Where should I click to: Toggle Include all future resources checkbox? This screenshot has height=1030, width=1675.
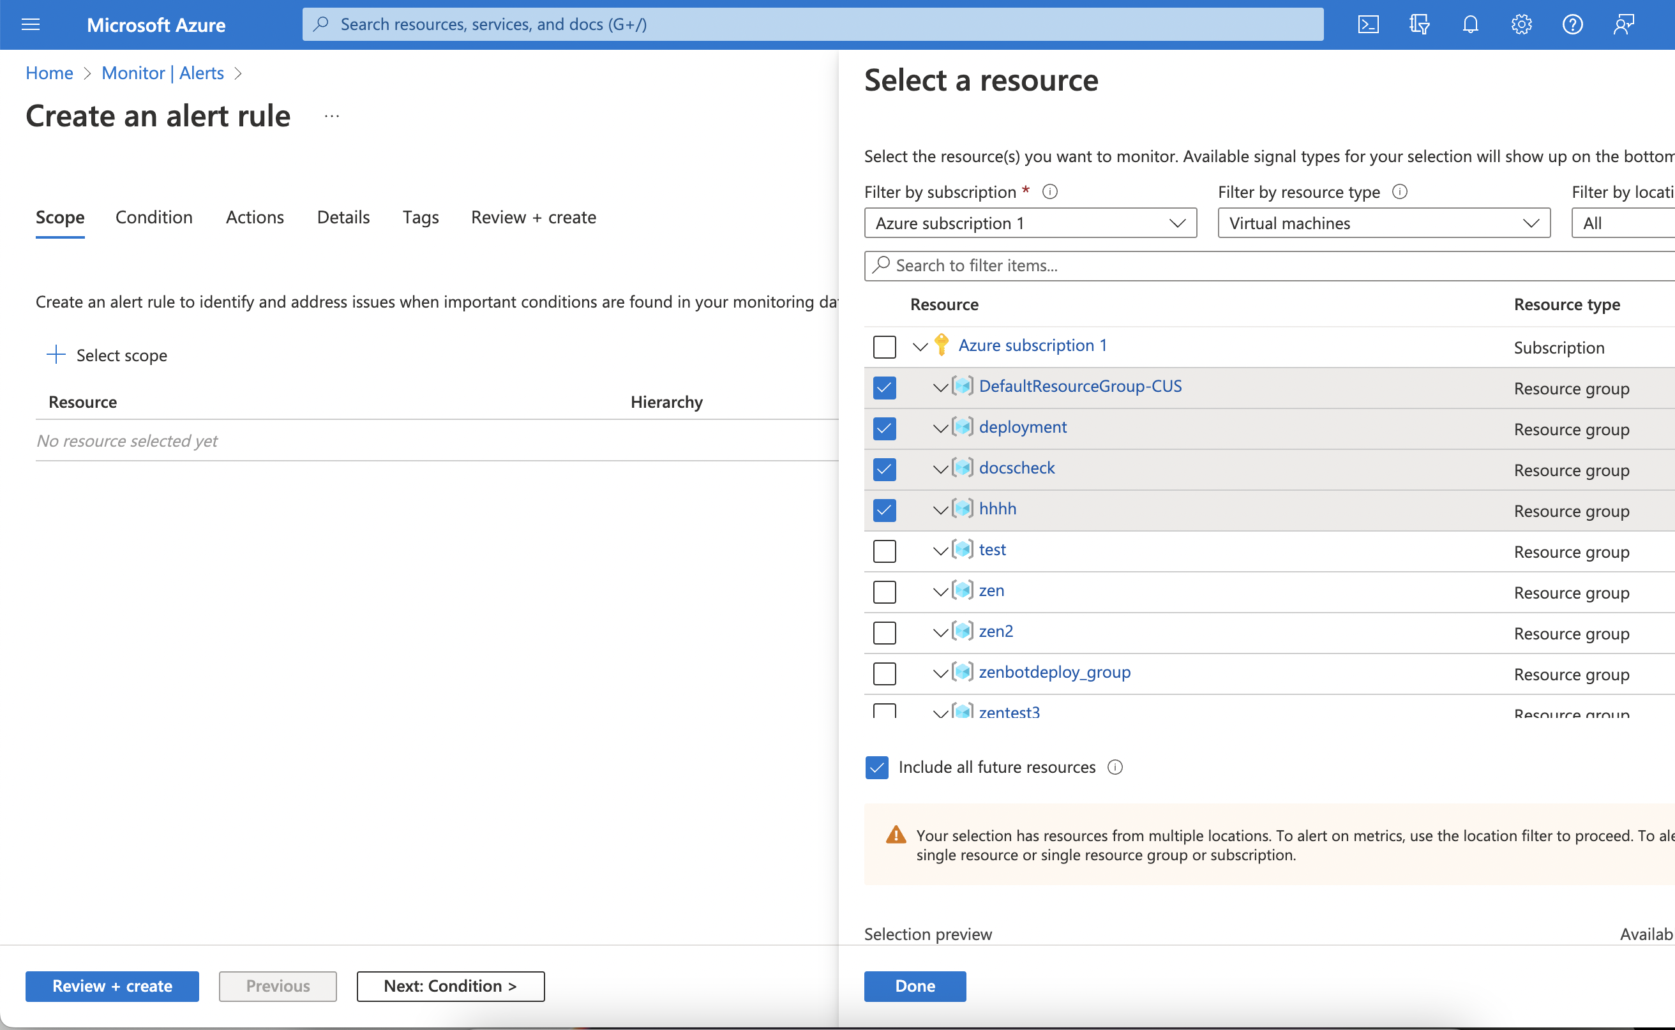876,767
